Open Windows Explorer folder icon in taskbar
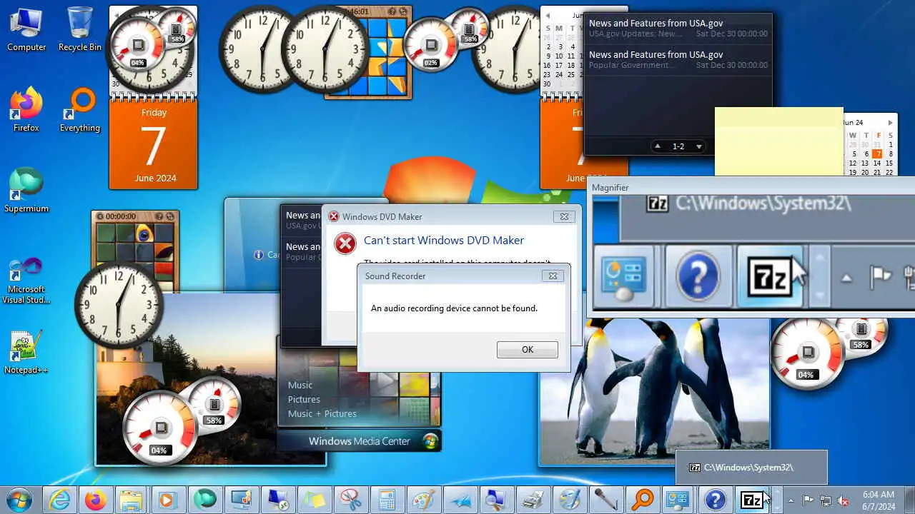 point(132,500)
